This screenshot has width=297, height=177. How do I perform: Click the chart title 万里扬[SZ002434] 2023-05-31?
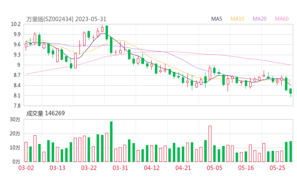click(66, 19)
